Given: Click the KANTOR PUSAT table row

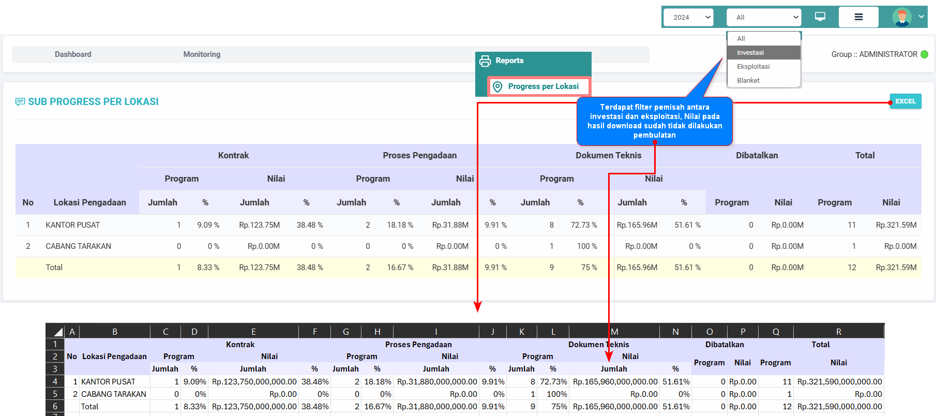Looking at the screenshot, I should tap(72, 225).
